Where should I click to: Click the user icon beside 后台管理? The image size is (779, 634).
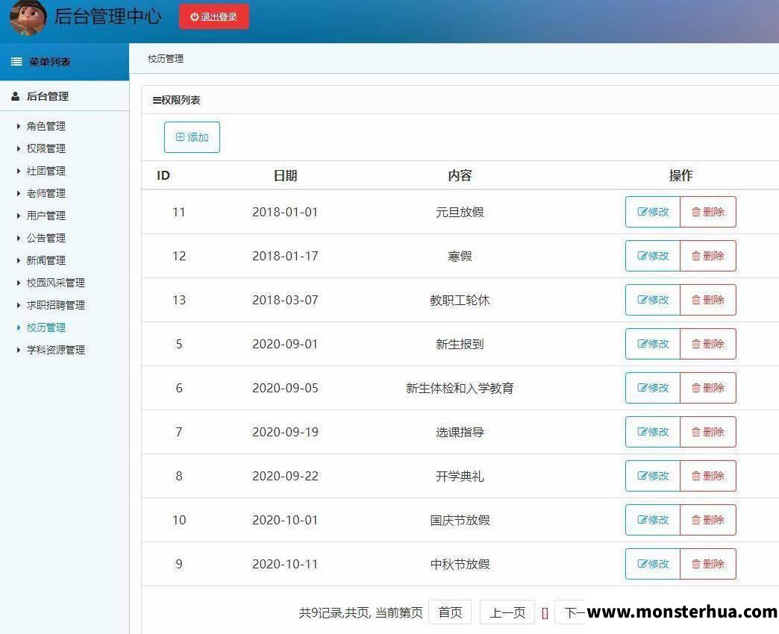coord(16,96)
